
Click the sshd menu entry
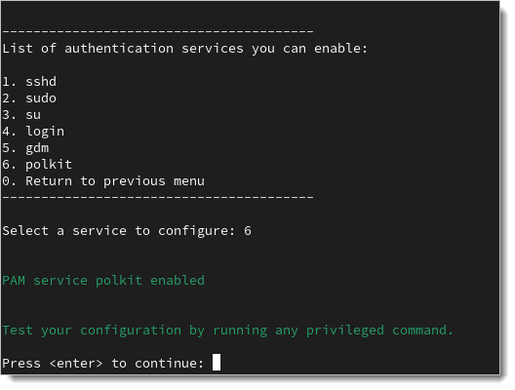click(x=29, y=82)
